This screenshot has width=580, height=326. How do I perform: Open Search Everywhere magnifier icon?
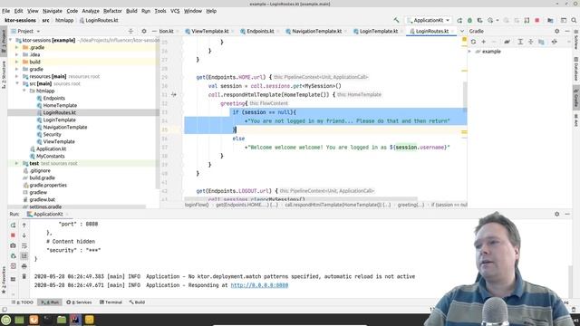[574, 20]
